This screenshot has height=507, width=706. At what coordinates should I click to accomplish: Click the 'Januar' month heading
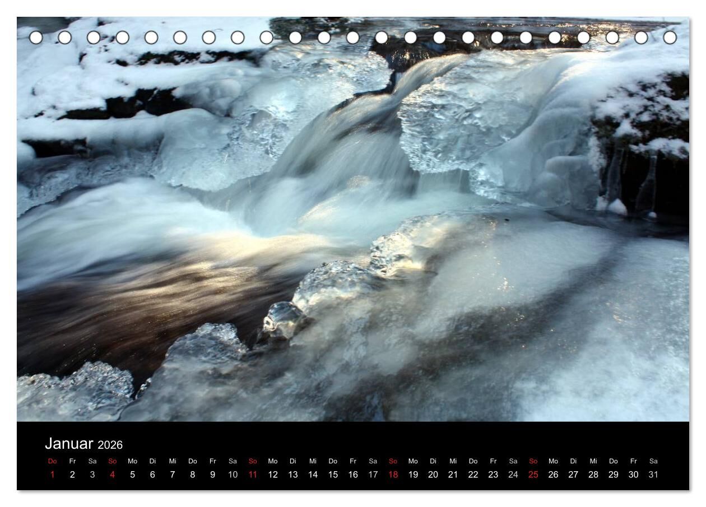pyautogui.click(x=69, y=444)
